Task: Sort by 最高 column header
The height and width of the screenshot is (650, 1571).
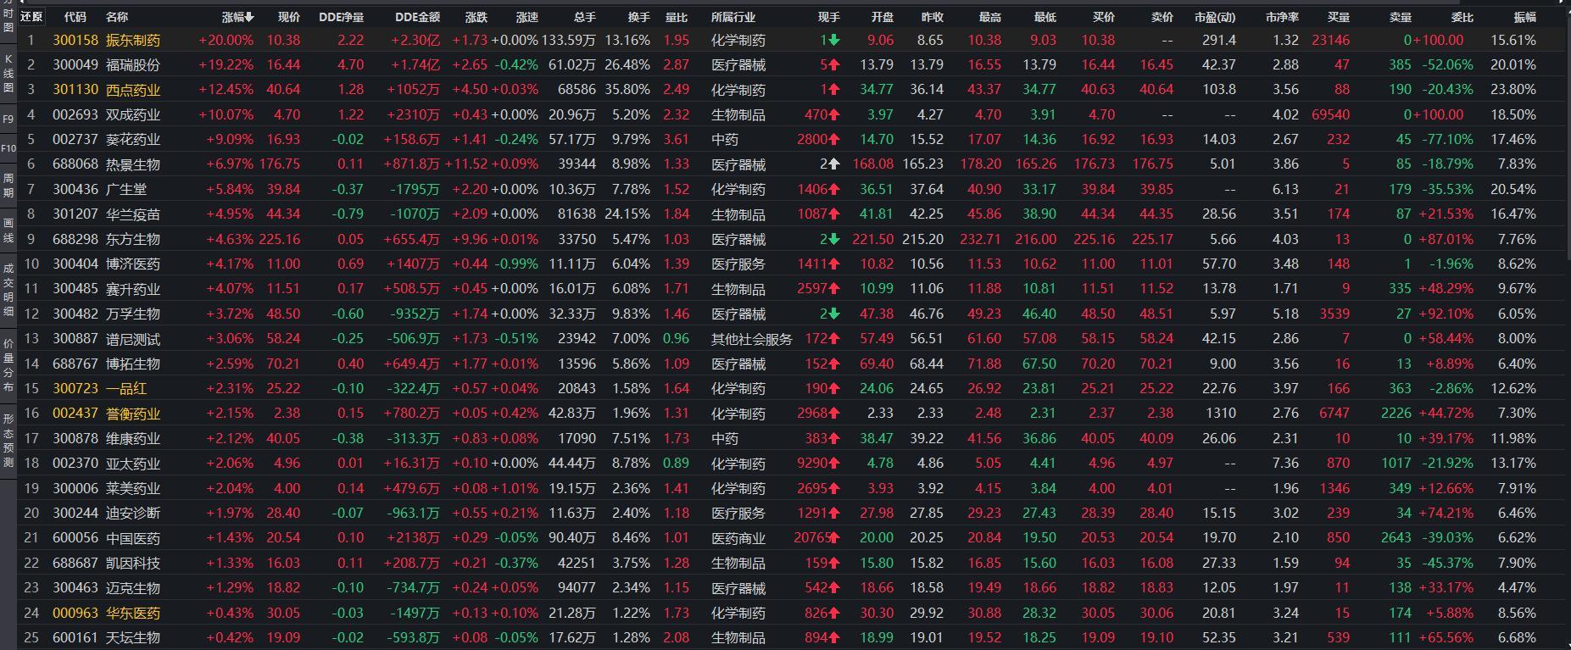Action: click(989, 17)
